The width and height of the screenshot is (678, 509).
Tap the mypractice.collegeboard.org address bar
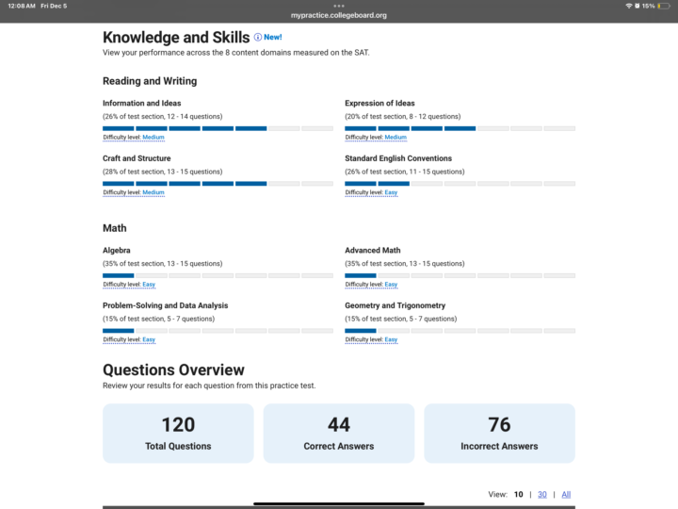[x=339, y=16]
